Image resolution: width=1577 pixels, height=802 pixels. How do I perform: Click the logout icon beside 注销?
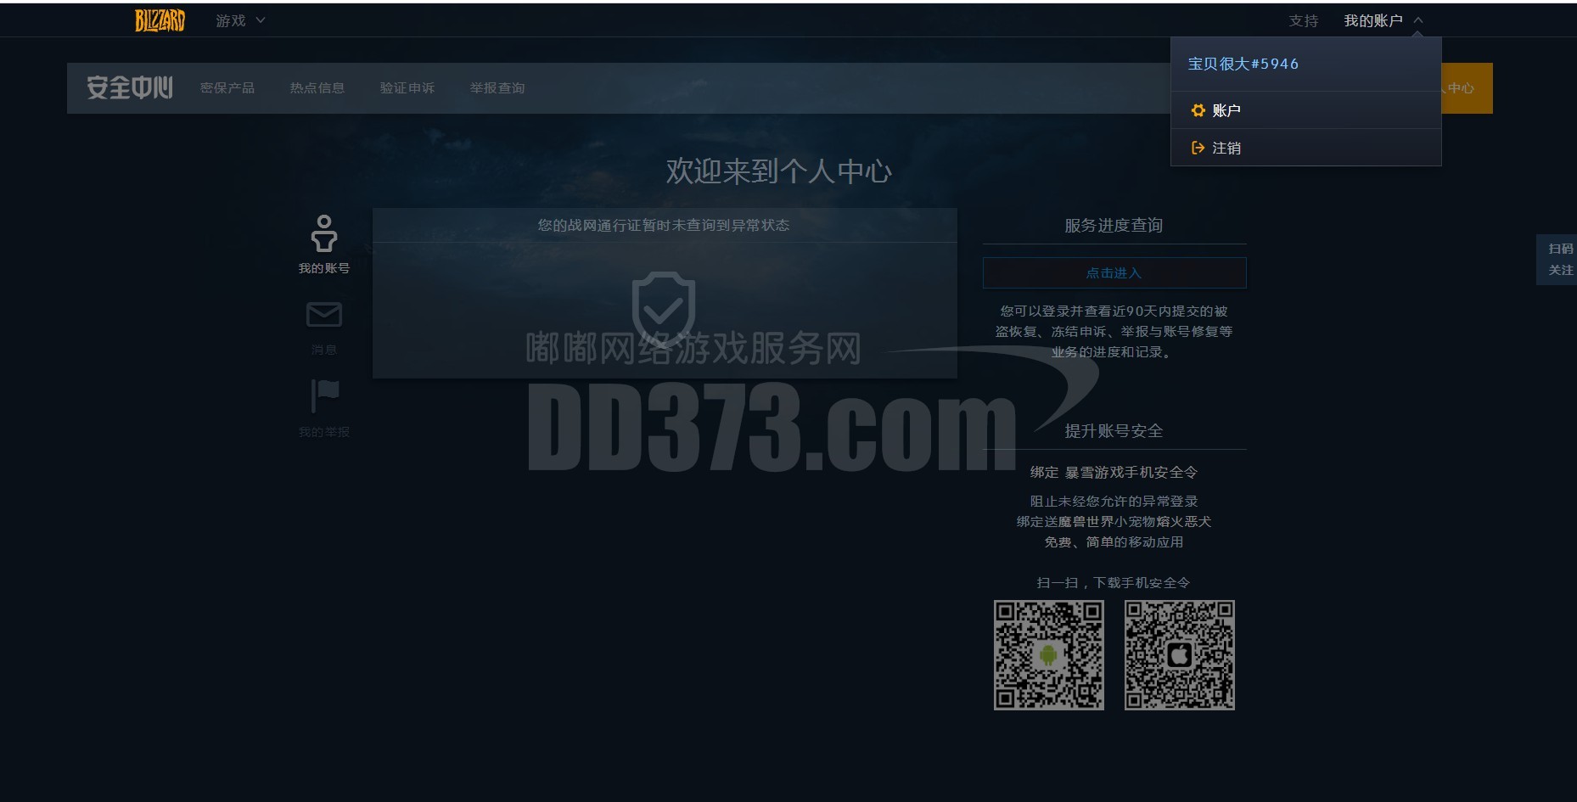[1198, 148]
